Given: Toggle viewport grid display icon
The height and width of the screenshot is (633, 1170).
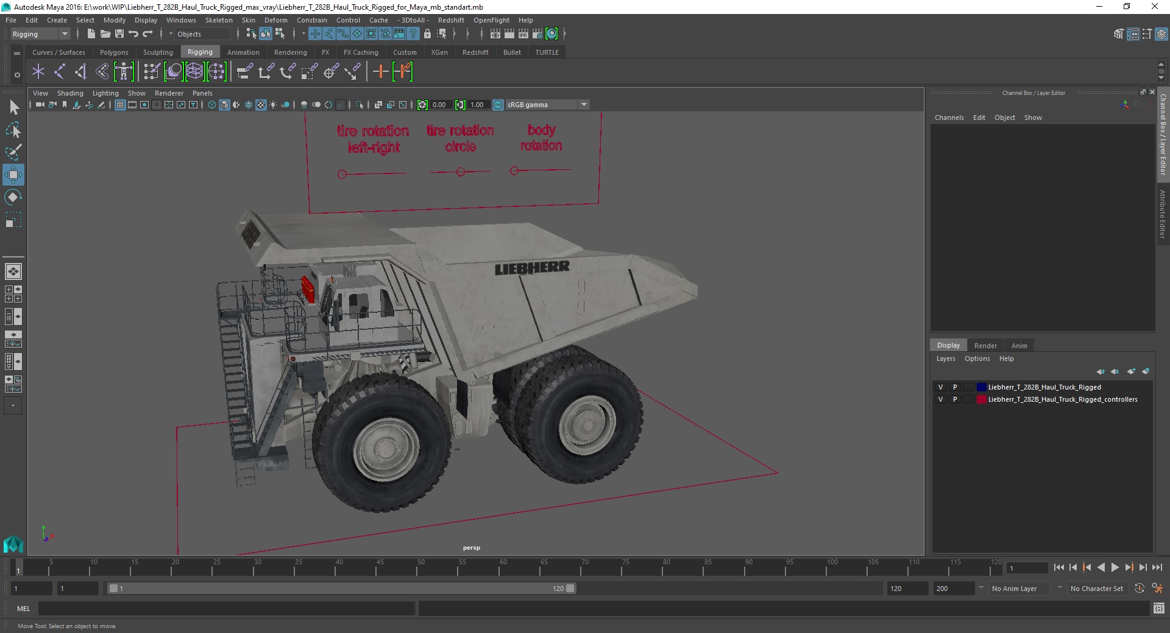Looking at the screenshot, I should tap(120, 105).
